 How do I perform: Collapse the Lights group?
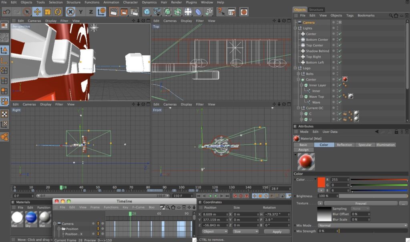(x=295, y=28)
